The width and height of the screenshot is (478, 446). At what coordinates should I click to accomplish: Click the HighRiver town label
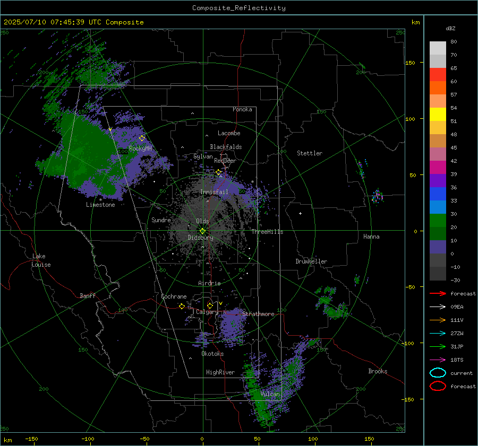(x=220, y=372)
